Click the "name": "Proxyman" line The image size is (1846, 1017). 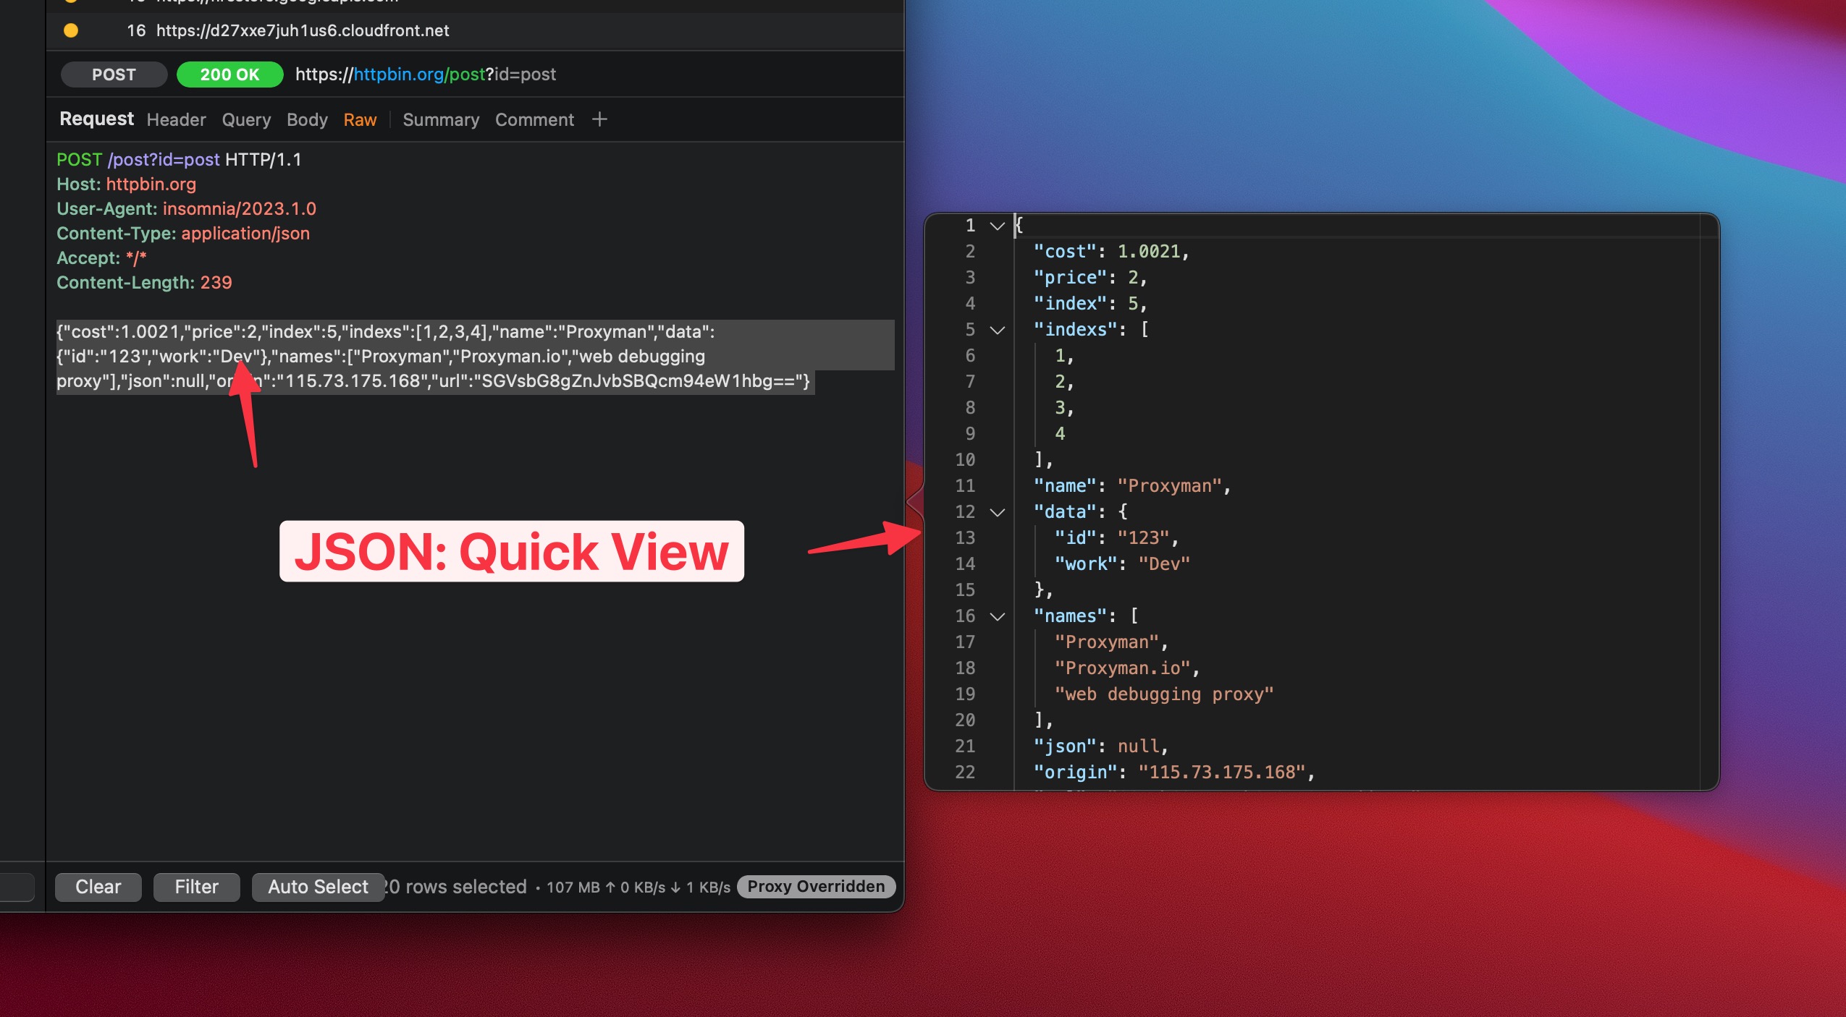(1133, 486)
